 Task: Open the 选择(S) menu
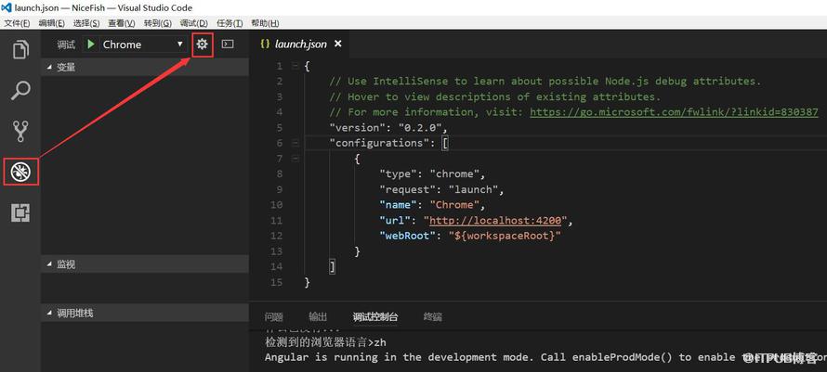pyautogui.click(x=86, y=23)
